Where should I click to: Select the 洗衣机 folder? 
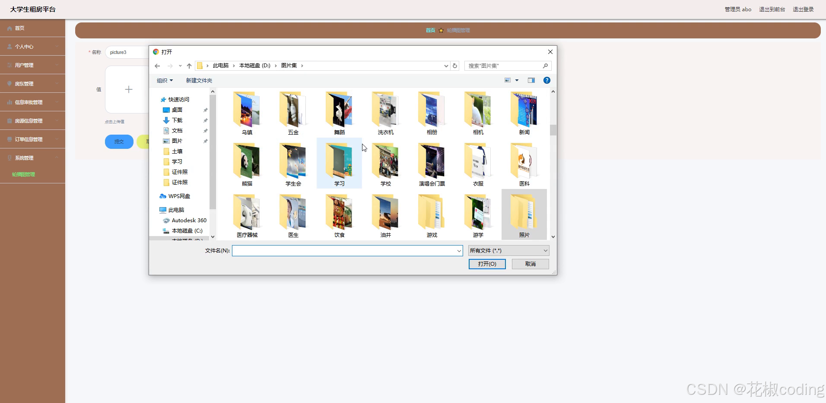click(x=385, y=113)
